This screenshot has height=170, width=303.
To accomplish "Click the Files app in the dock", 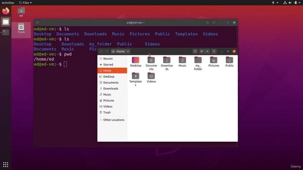I will tap(6, 22).
